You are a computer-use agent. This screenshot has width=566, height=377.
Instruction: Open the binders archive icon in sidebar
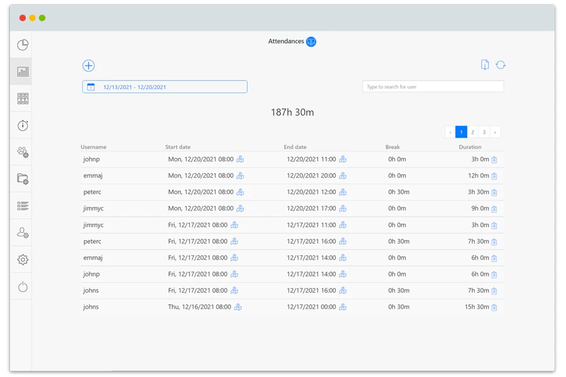23,98
